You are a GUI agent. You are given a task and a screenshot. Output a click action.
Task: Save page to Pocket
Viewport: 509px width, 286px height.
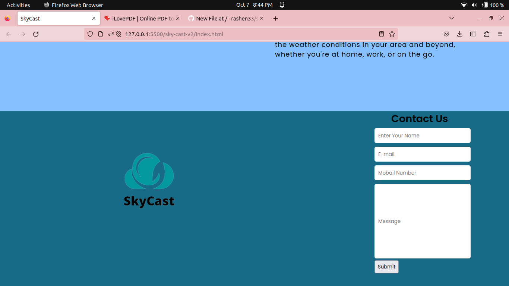(446, 34)
